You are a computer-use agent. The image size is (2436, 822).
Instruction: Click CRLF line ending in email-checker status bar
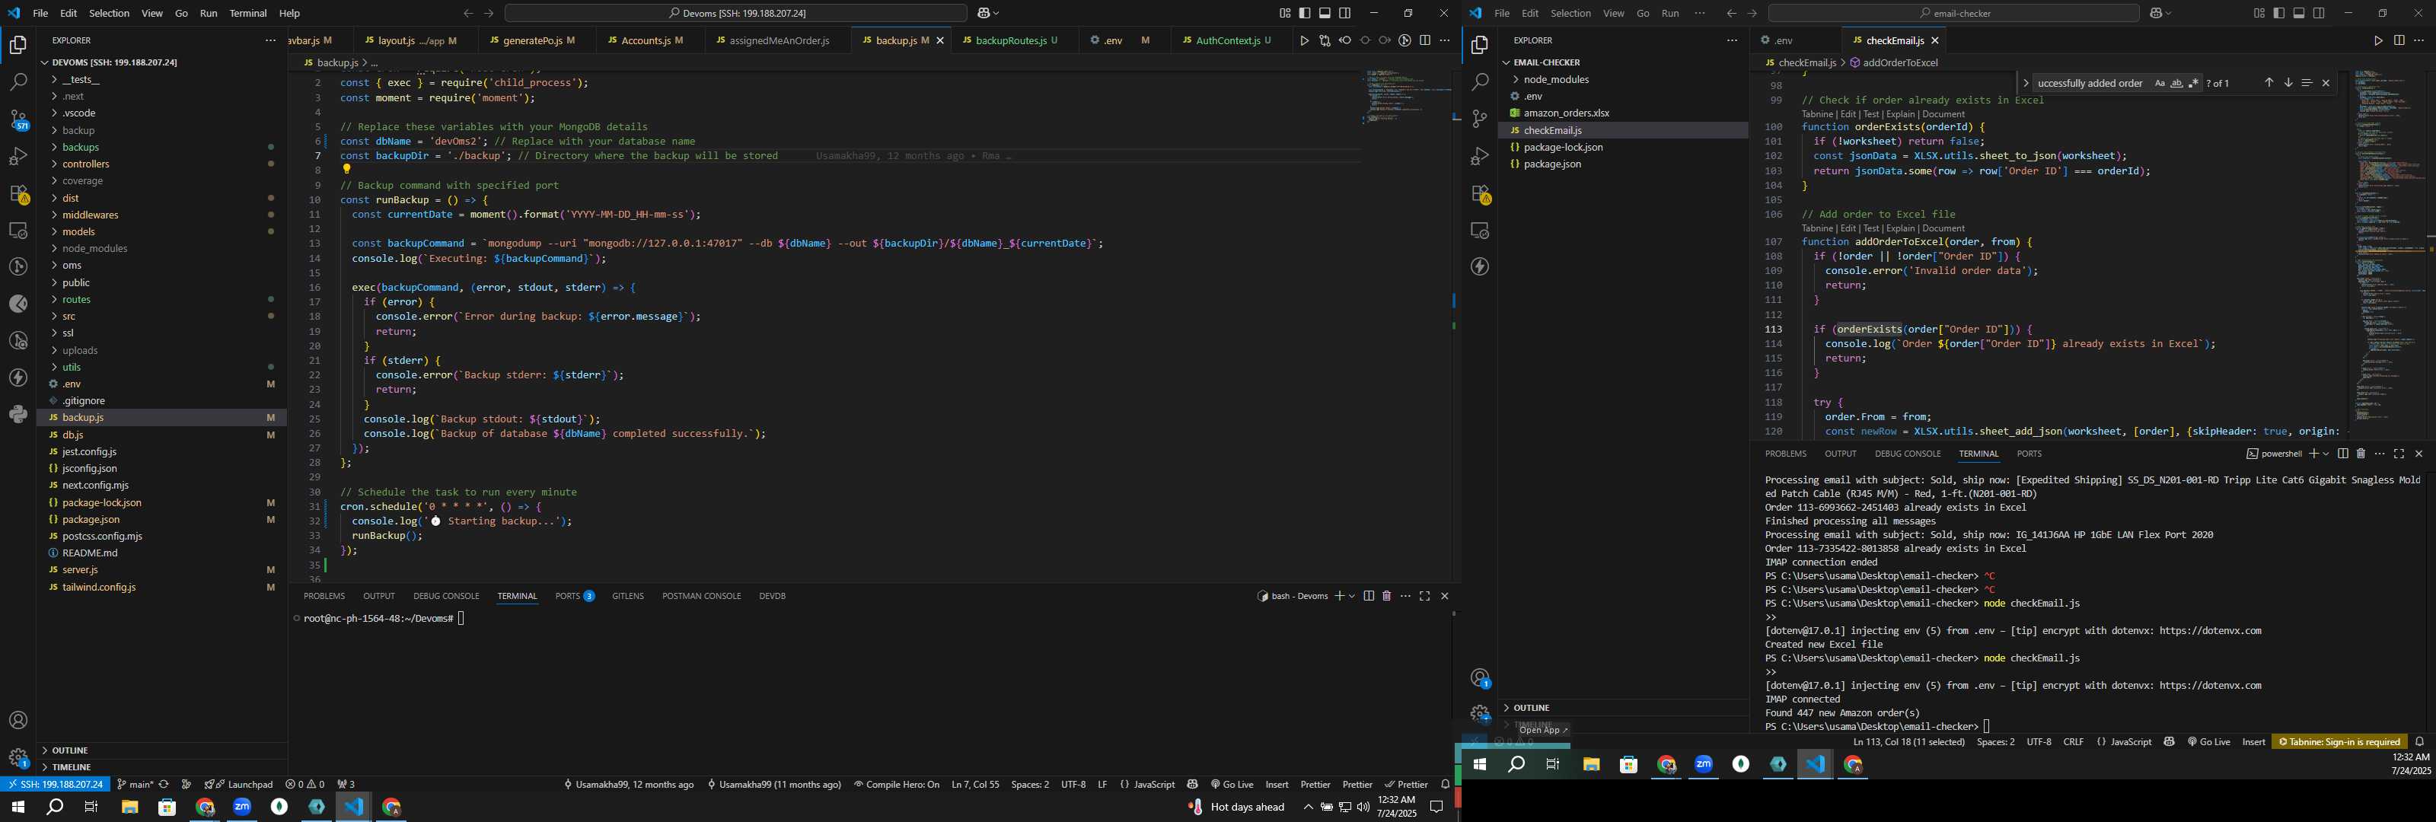[2073, 741]
